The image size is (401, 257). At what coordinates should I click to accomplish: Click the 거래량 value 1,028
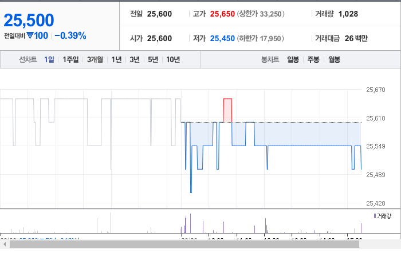[348, 14]
